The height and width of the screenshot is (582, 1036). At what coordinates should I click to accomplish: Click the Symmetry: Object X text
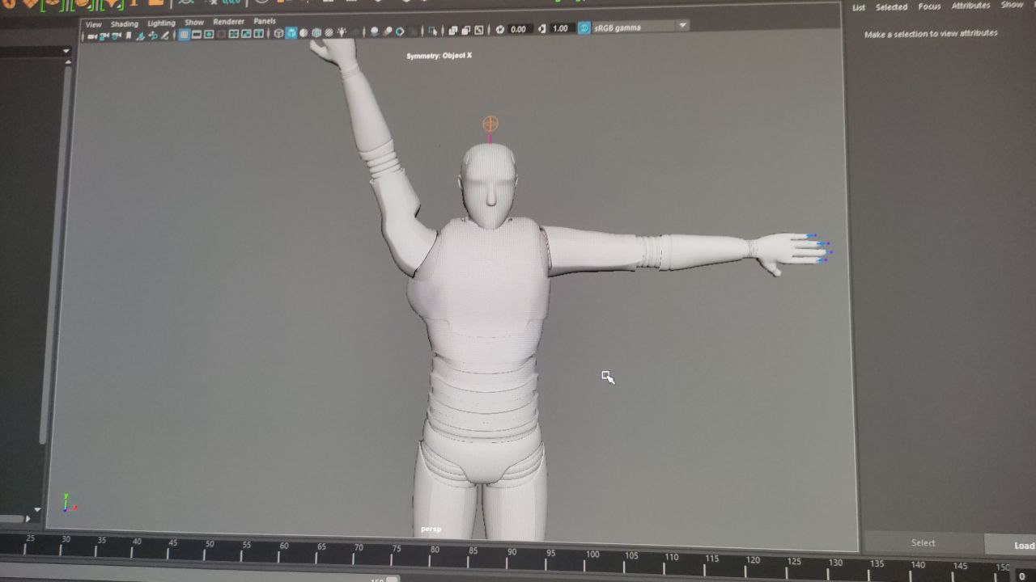coord(439,56)
